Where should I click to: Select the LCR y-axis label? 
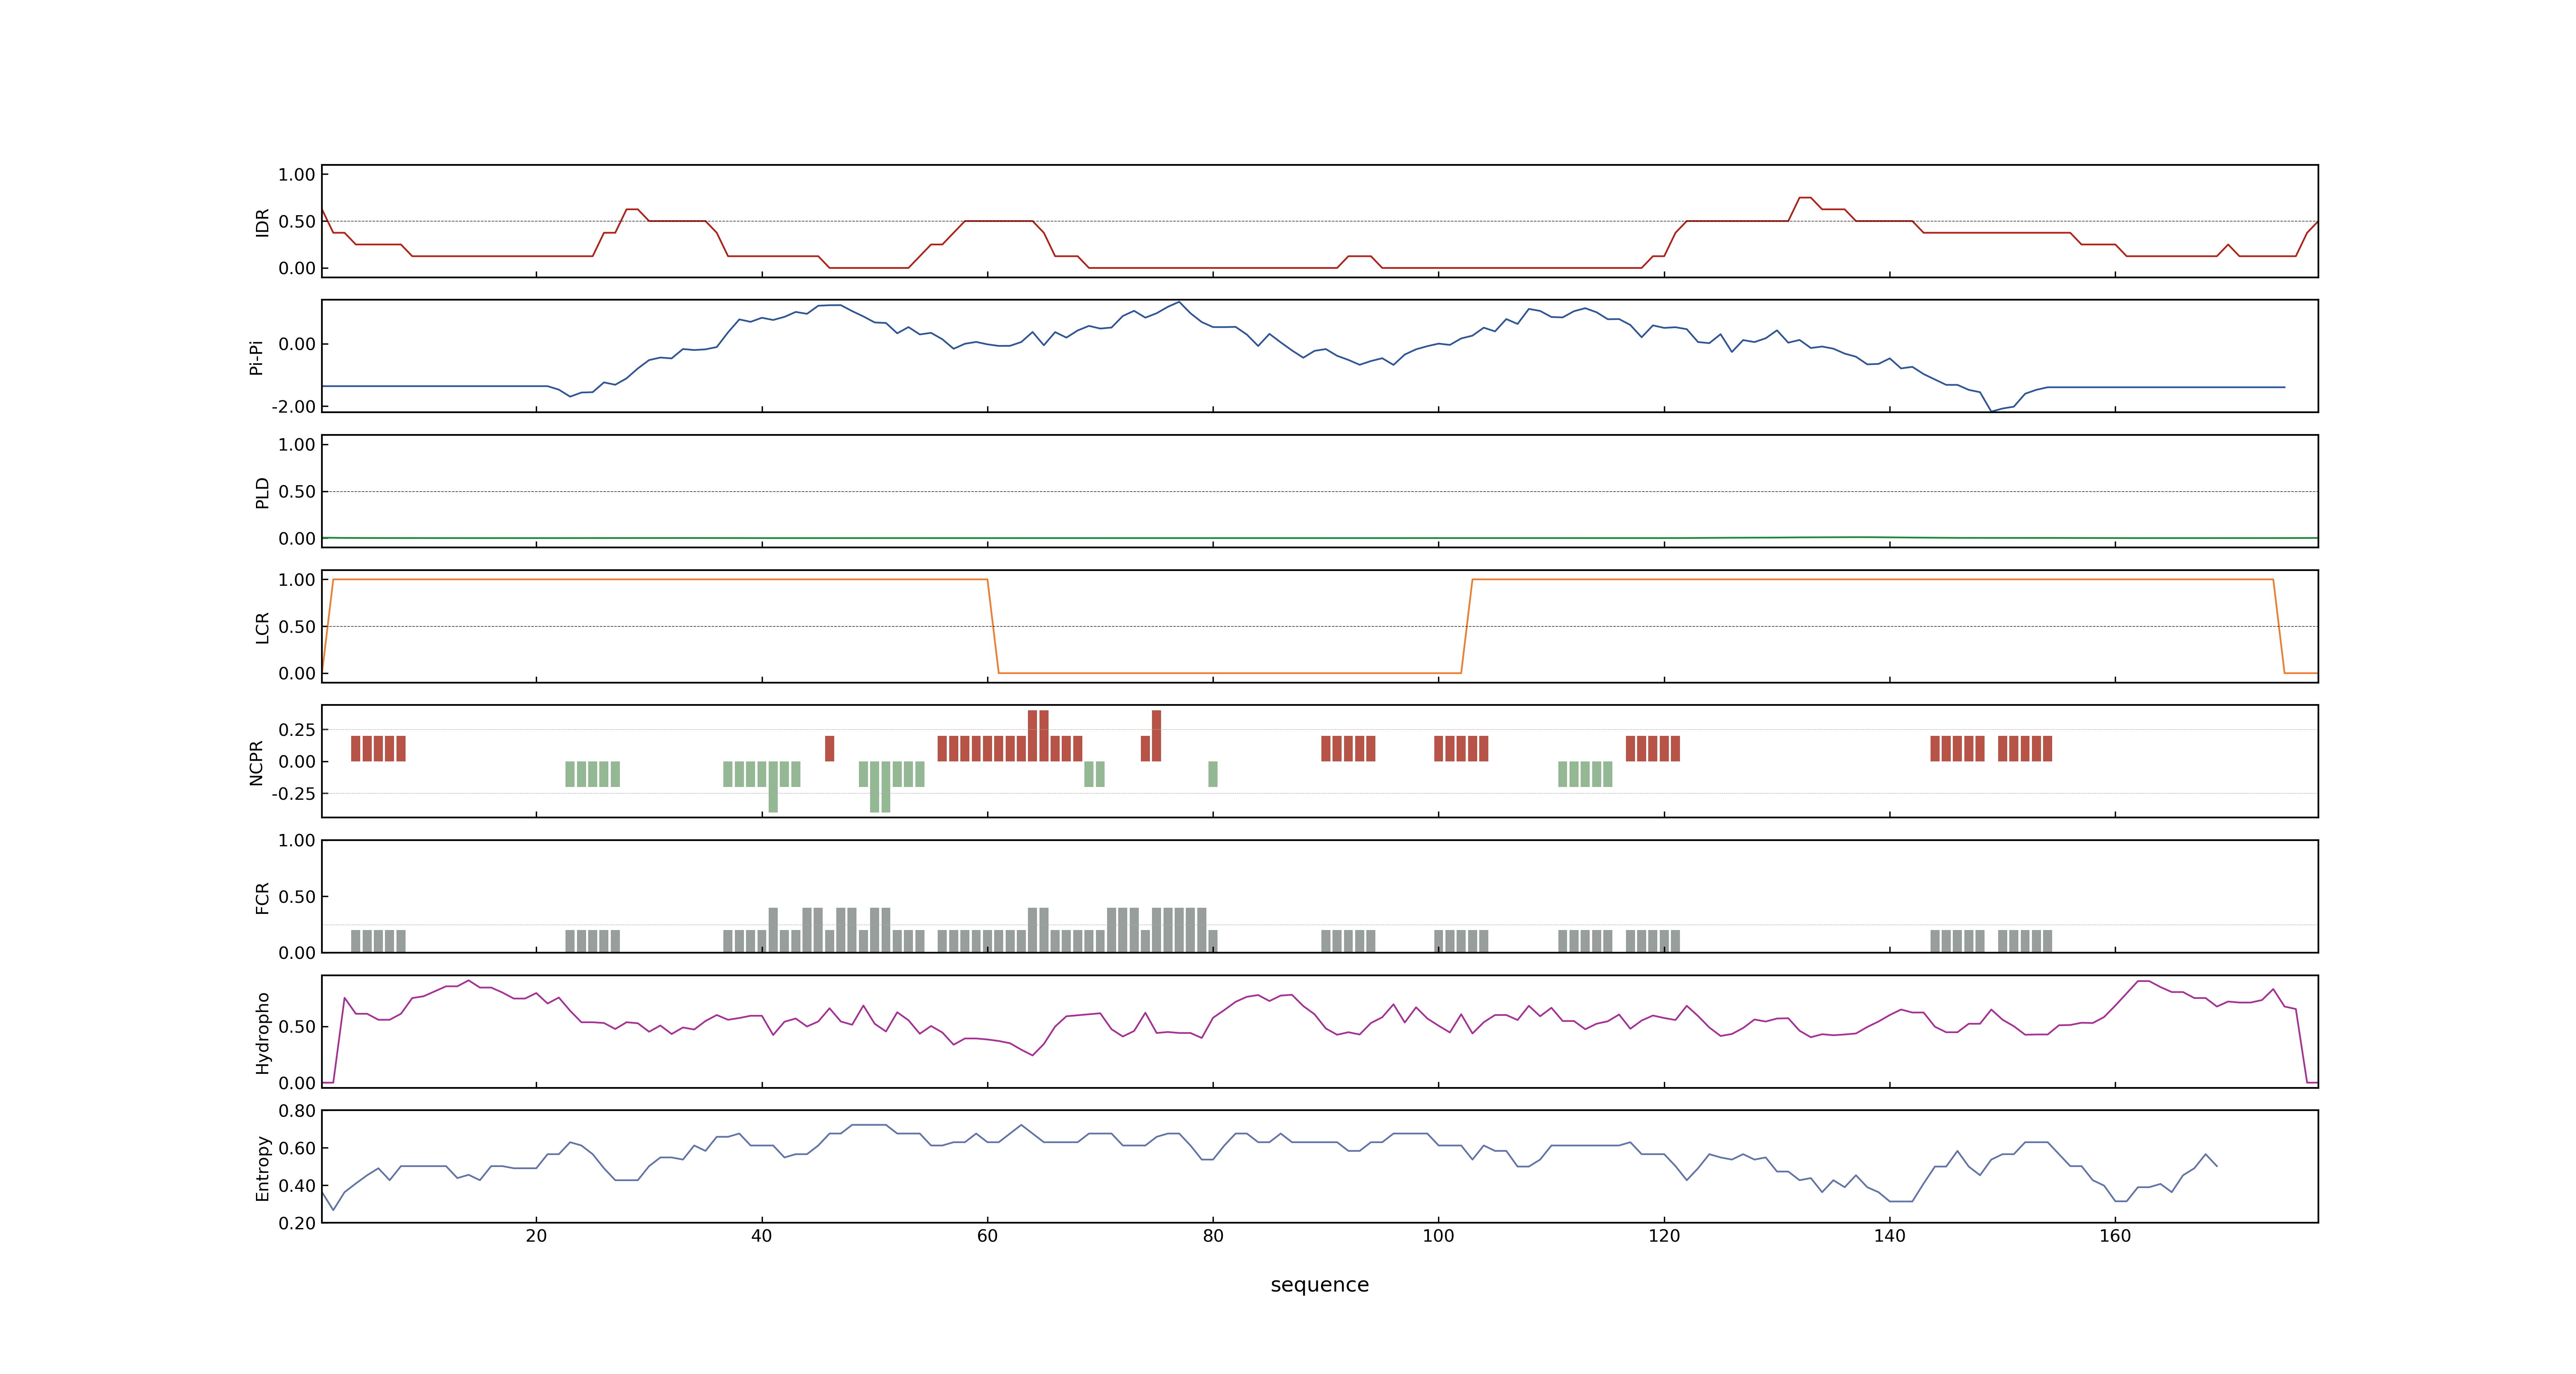click(x=263, y=628)
